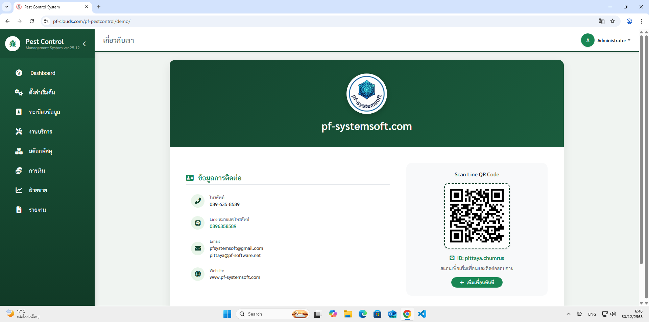The height and width of the screenshot is (322, 649).
Task: Click the Line QR code image
Action: 477,216
